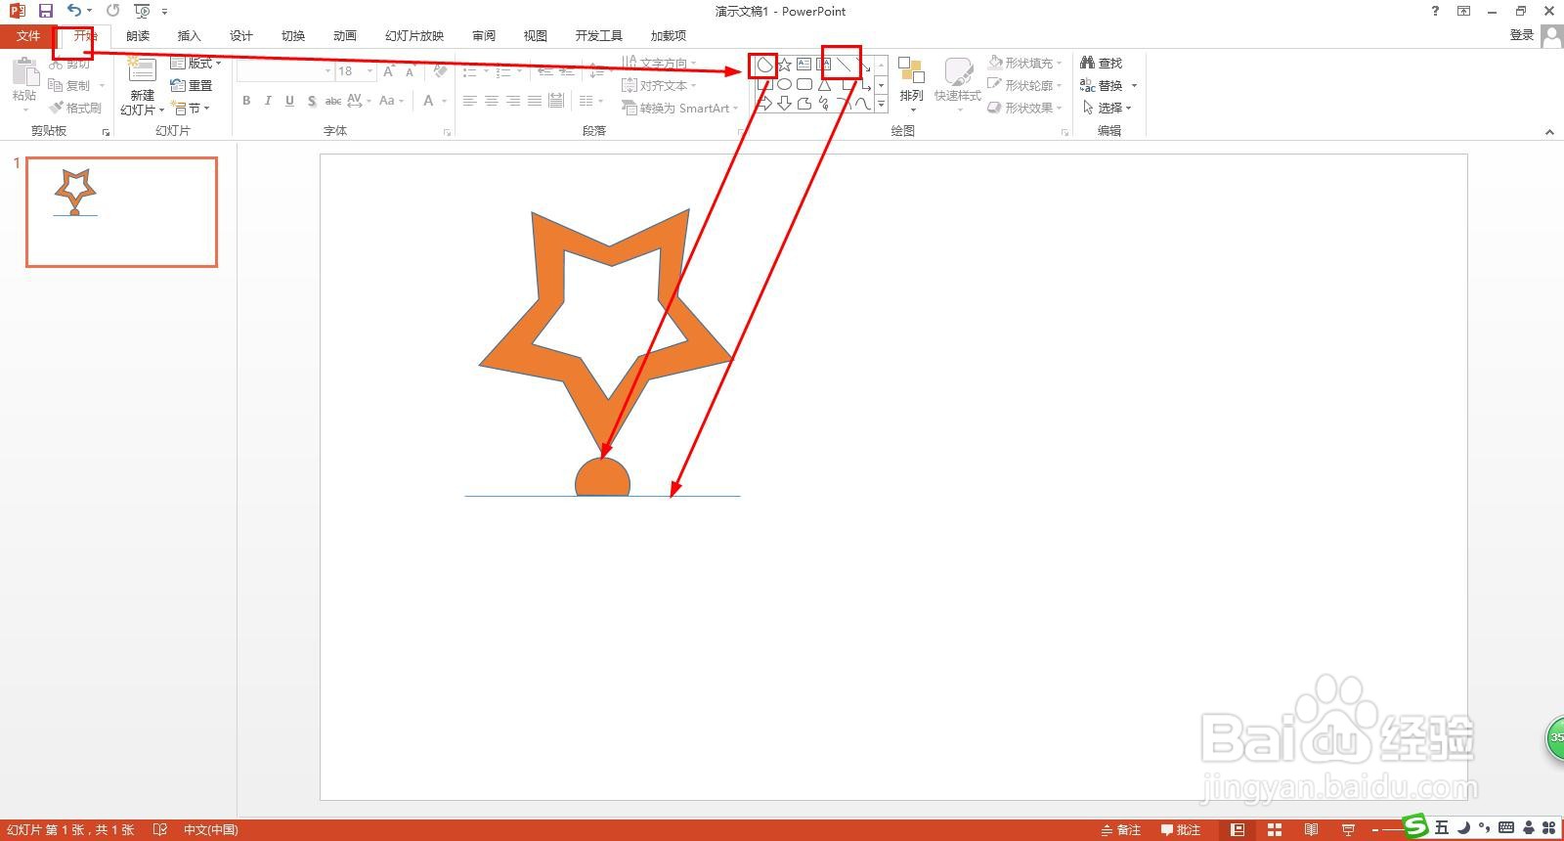Save the presentation from quick access toolbar
The height and width of the screenshot is (841, 1564).
tap(45, 11)
